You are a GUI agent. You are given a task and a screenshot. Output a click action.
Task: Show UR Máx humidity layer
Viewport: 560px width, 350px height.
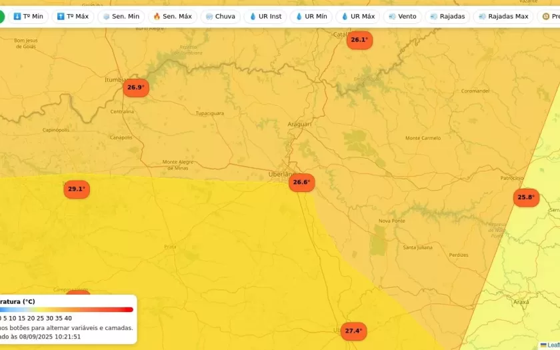click(358, 16)
